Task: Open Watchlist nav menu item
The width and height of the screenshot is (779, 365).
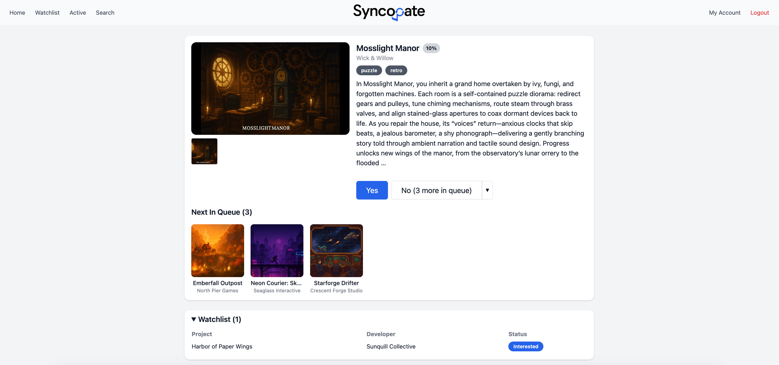Action: 47,13
